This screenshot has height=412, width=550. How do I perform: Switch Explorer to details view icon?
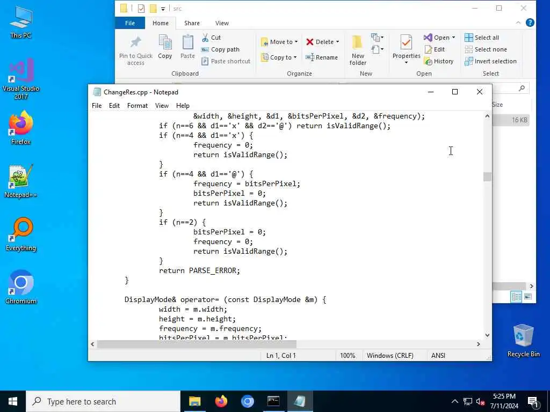click(x=516, y=297)
